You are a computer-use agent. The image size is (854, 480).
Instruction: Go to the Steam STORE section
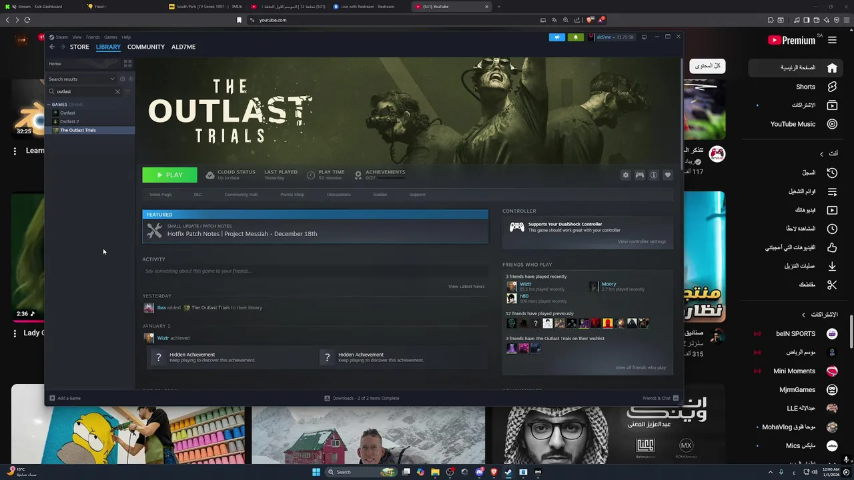point(79,47)
